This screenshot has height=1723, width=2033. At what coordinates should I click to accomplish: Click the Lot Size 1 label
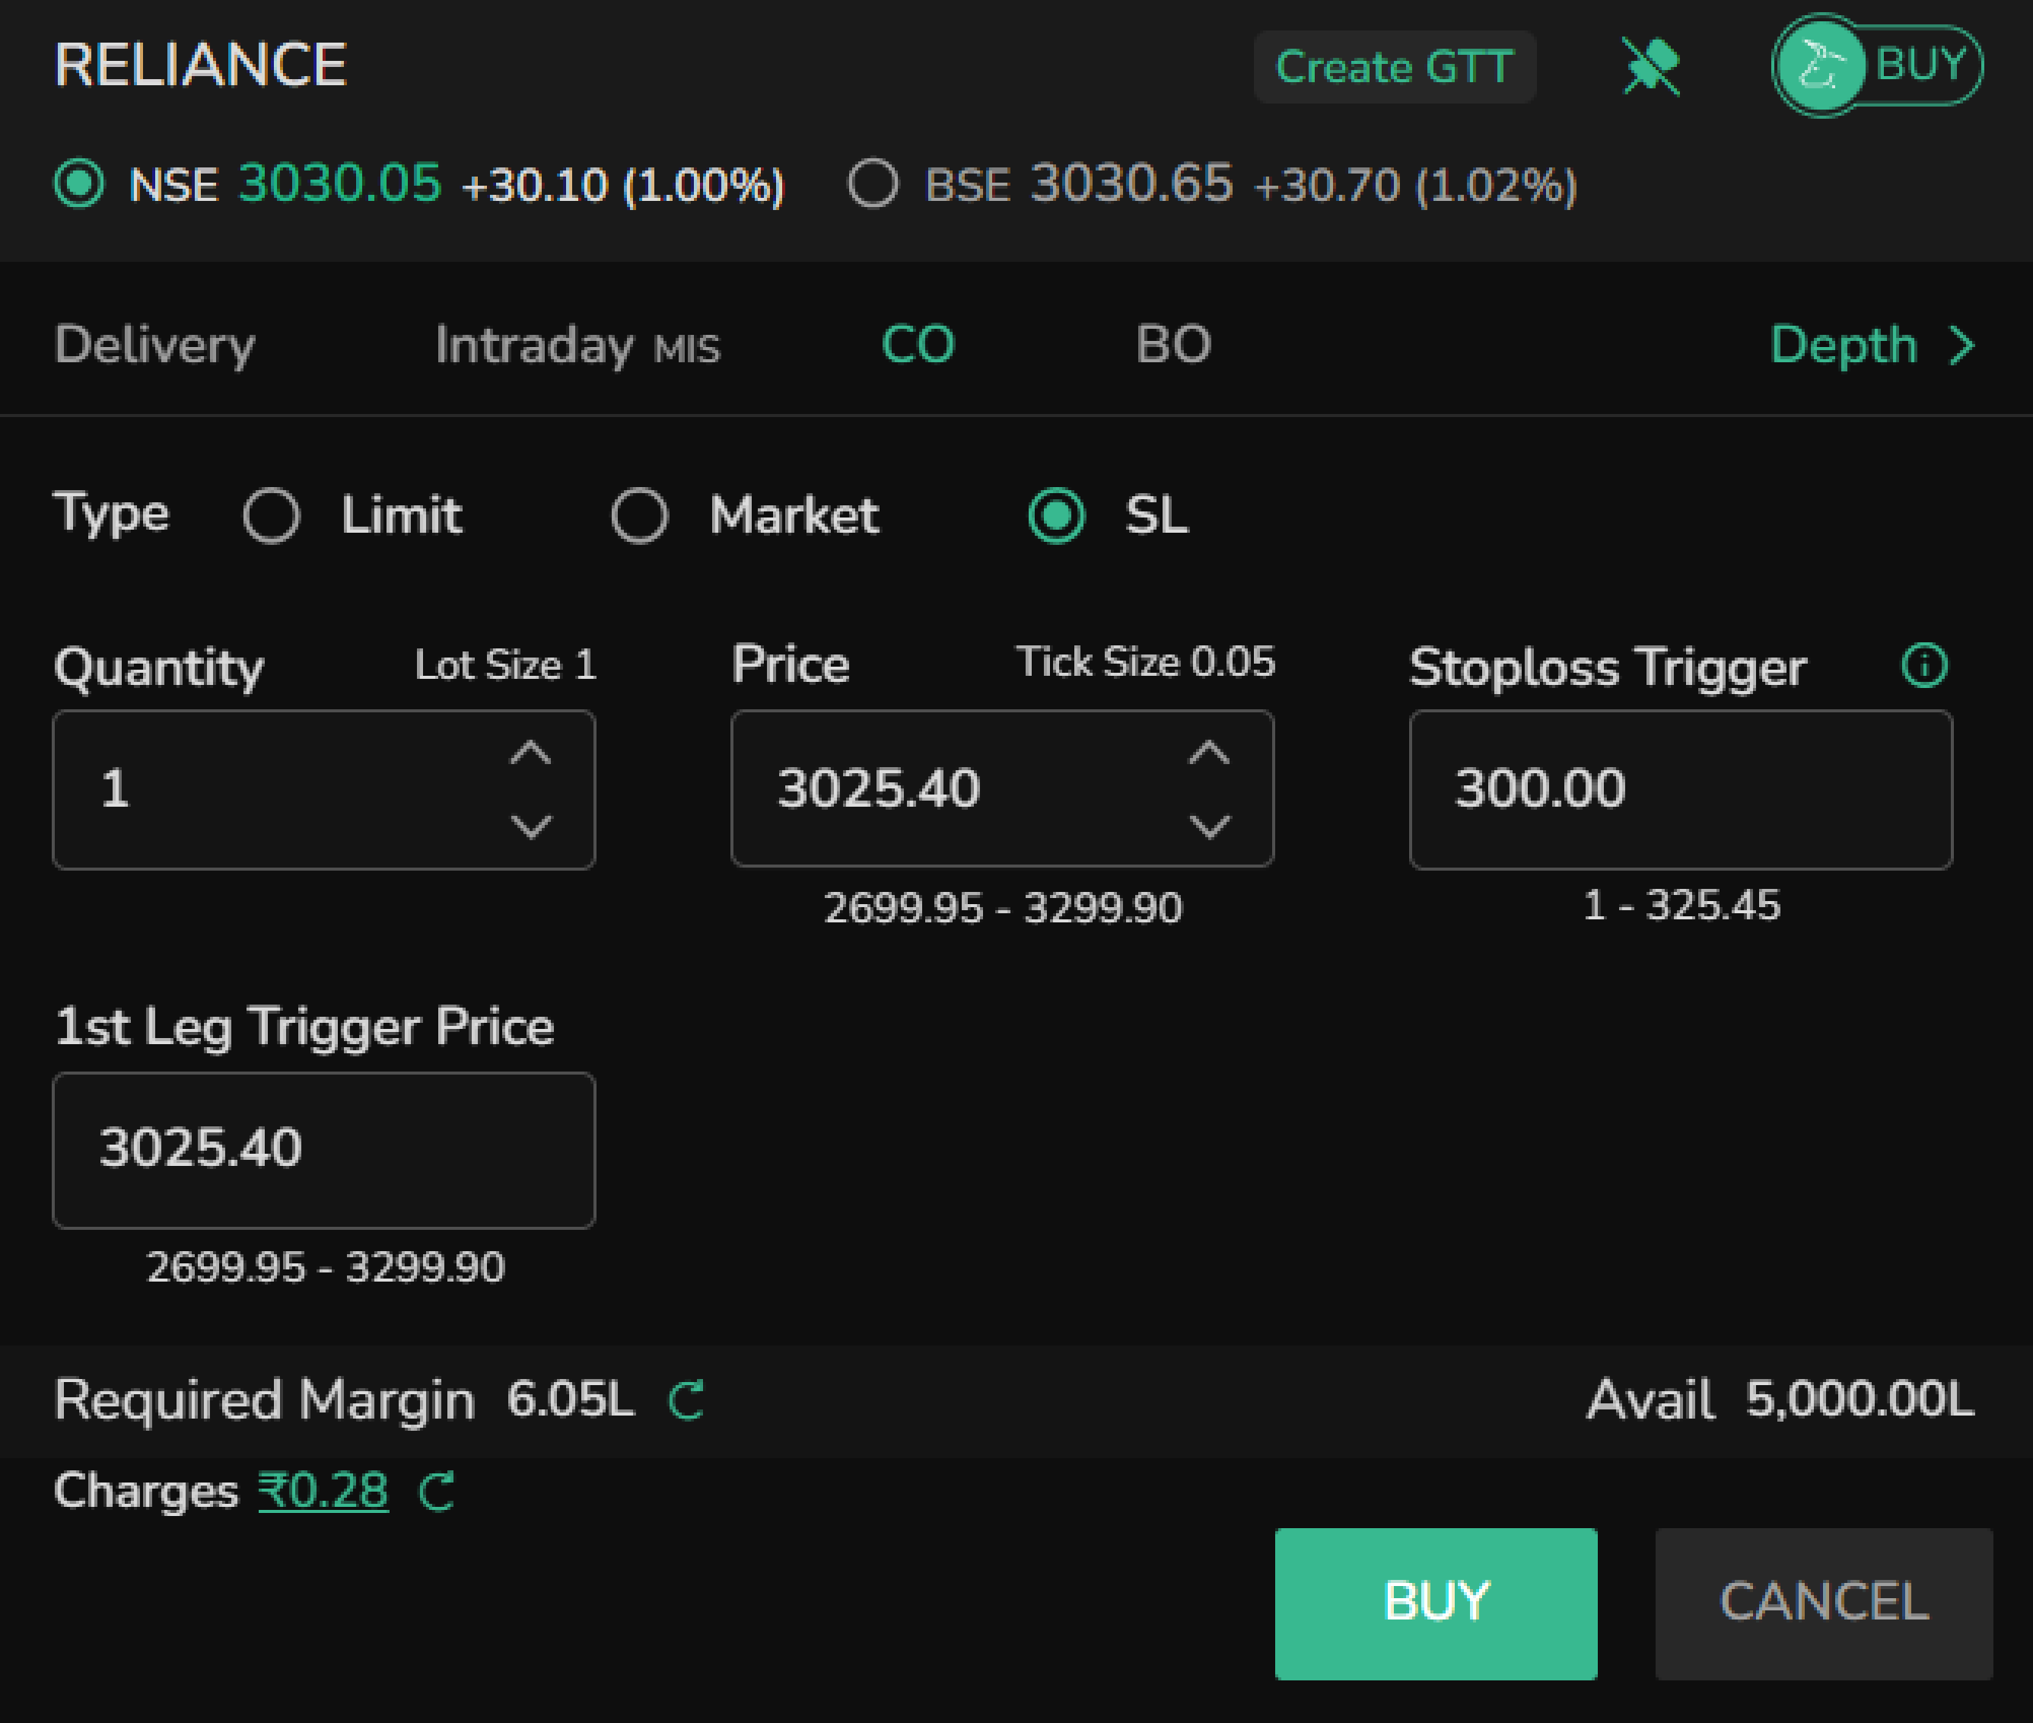(505, 665)
